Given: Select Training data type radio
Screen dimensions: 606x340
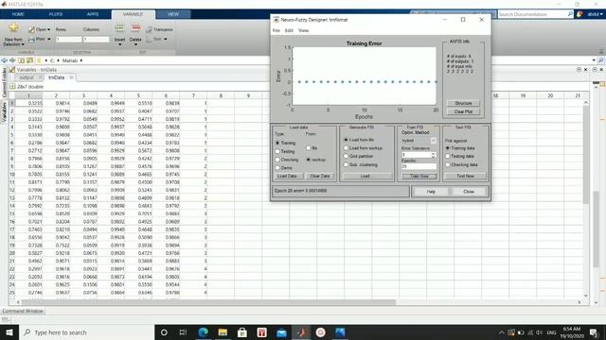Looking at the screenshot, I should point(277,143).
